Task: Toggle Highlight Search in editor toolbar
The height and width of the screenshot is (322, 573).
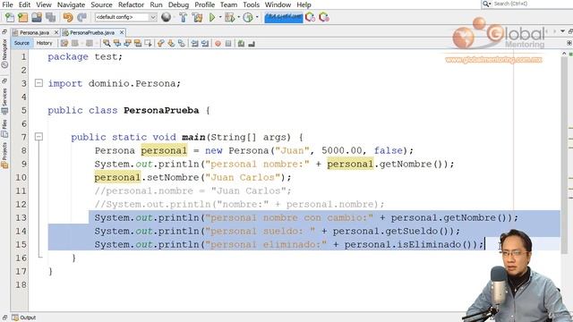Action: coord(137,44)
